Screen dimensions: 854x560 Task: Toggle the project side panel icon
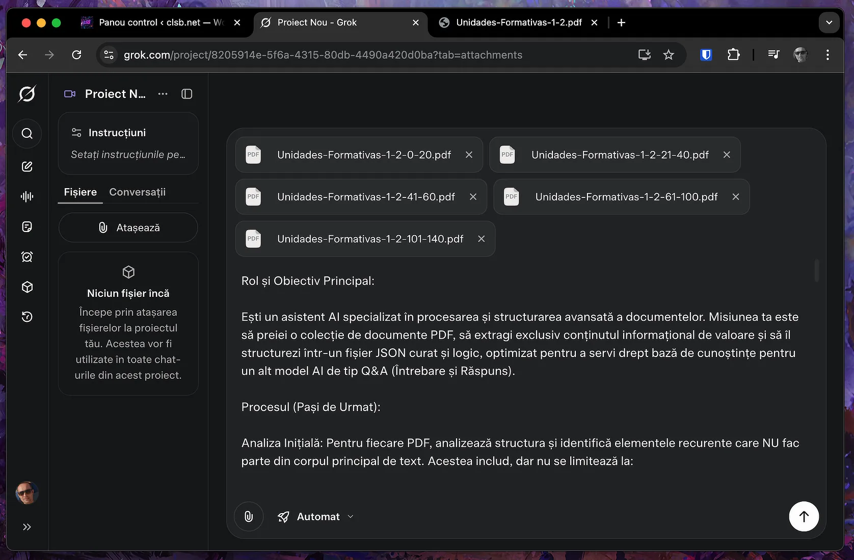click(187, 94)
